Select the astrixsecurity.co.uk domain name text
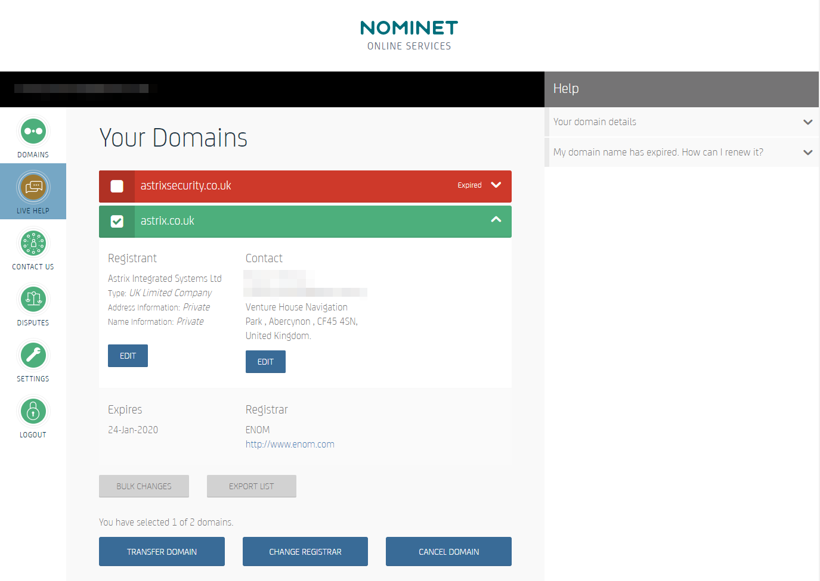Screen dimensions: 820x581 coord(185,186)
